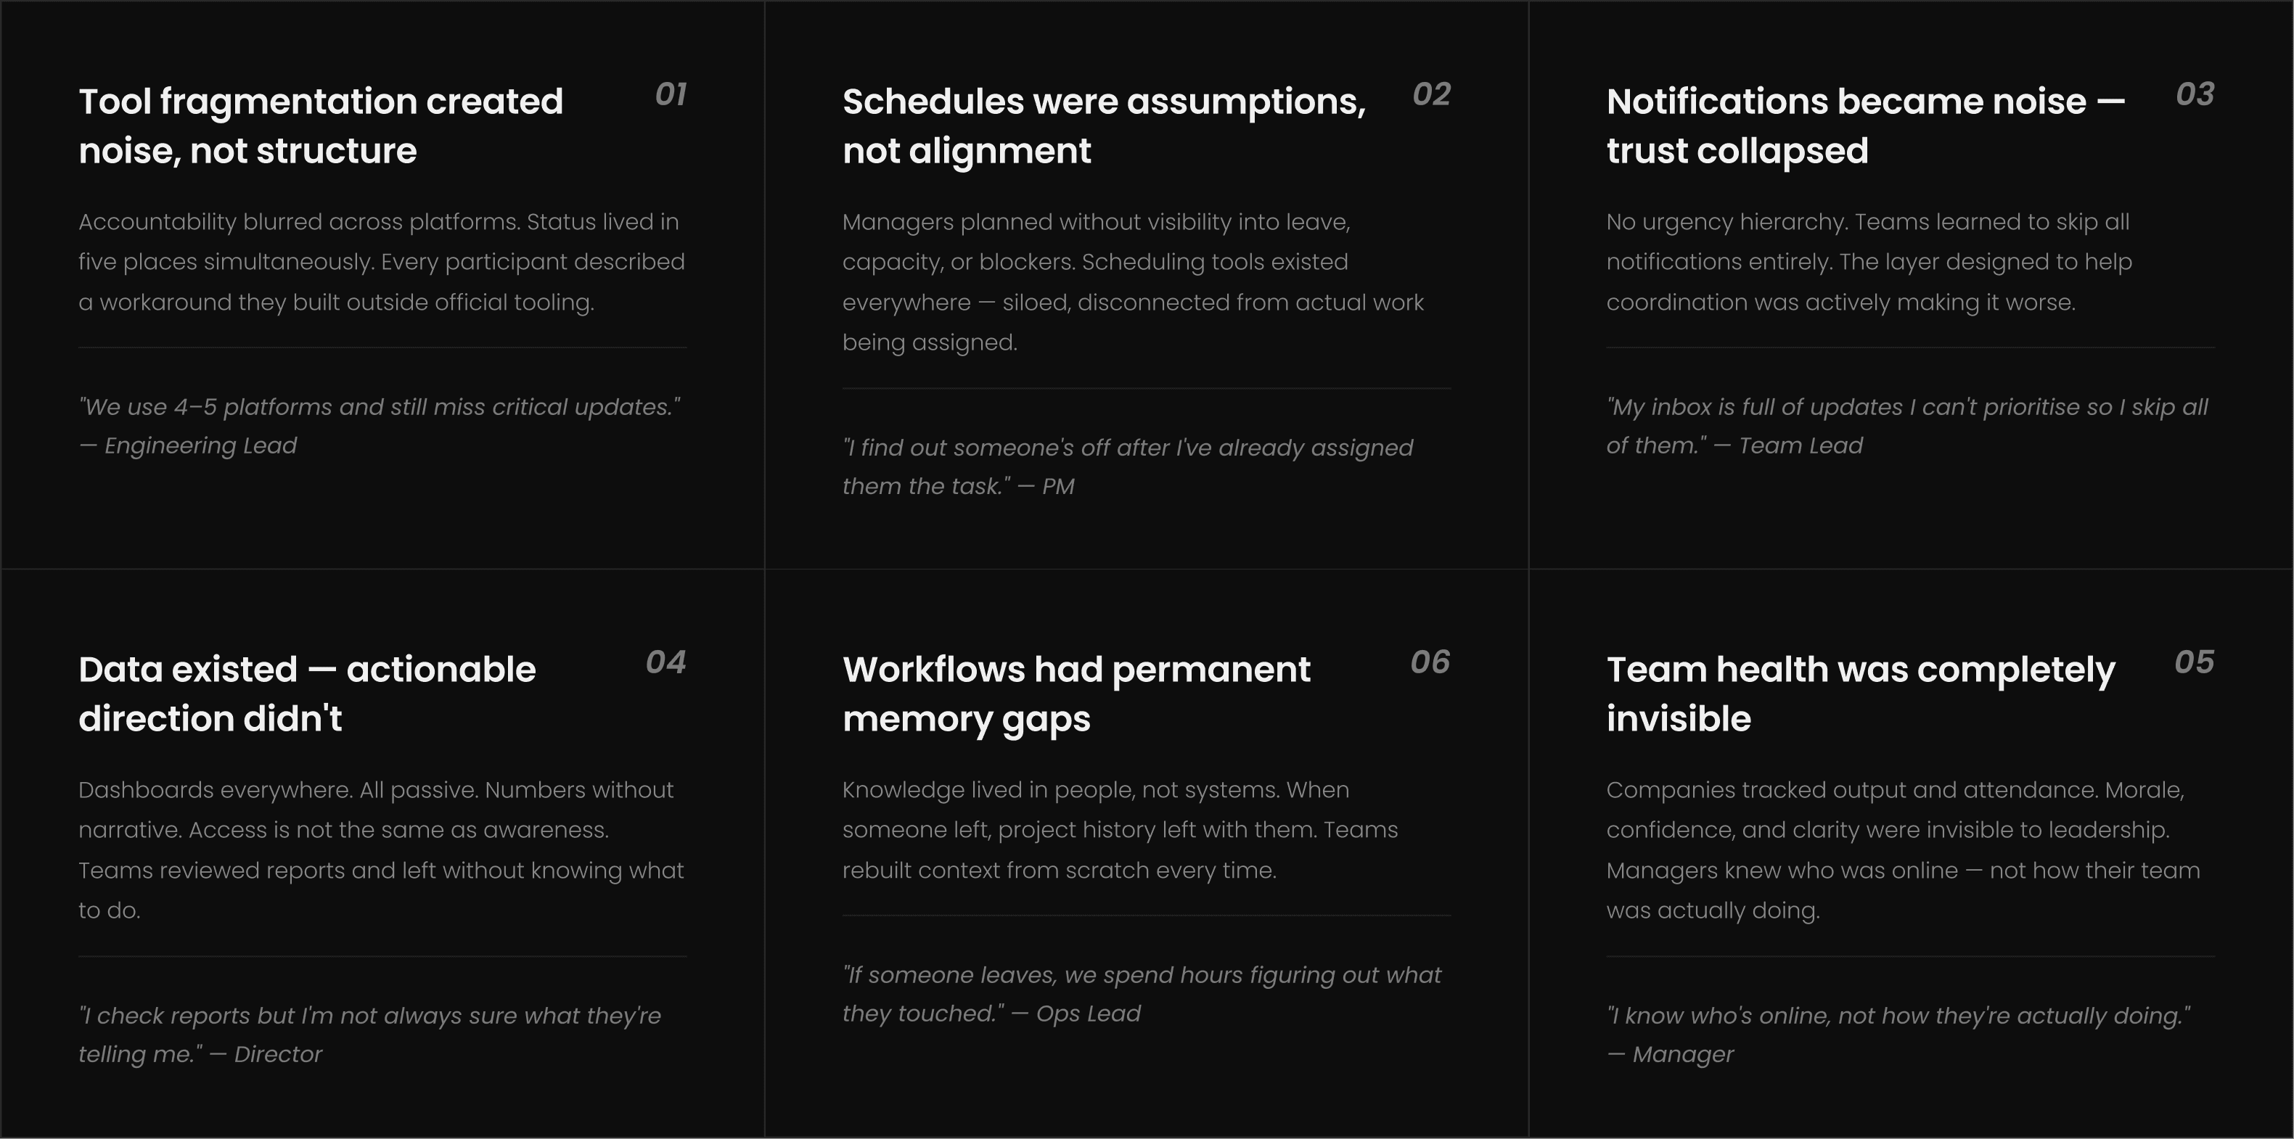Click the Team Lead inbox quote
The width and height of the screenshot is (2294, 1139).
pyautogui.click(x=1907, y=426)
